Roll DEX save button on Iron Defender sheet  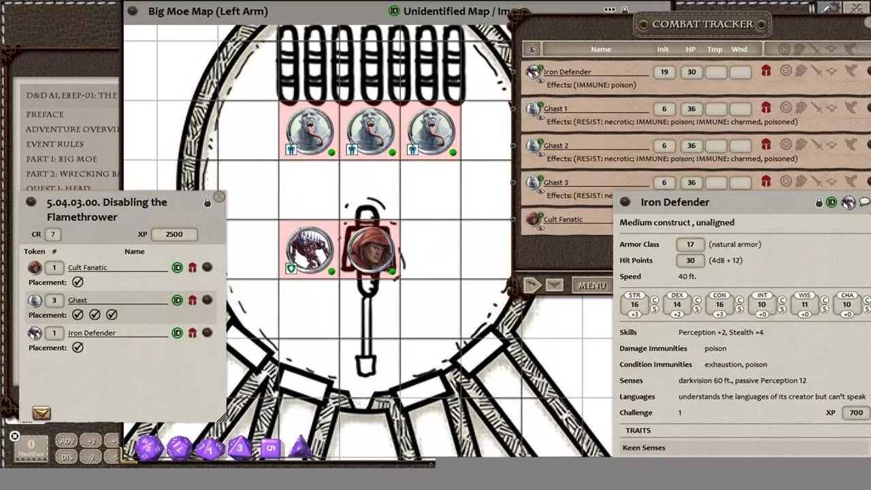tap(697, 309)
